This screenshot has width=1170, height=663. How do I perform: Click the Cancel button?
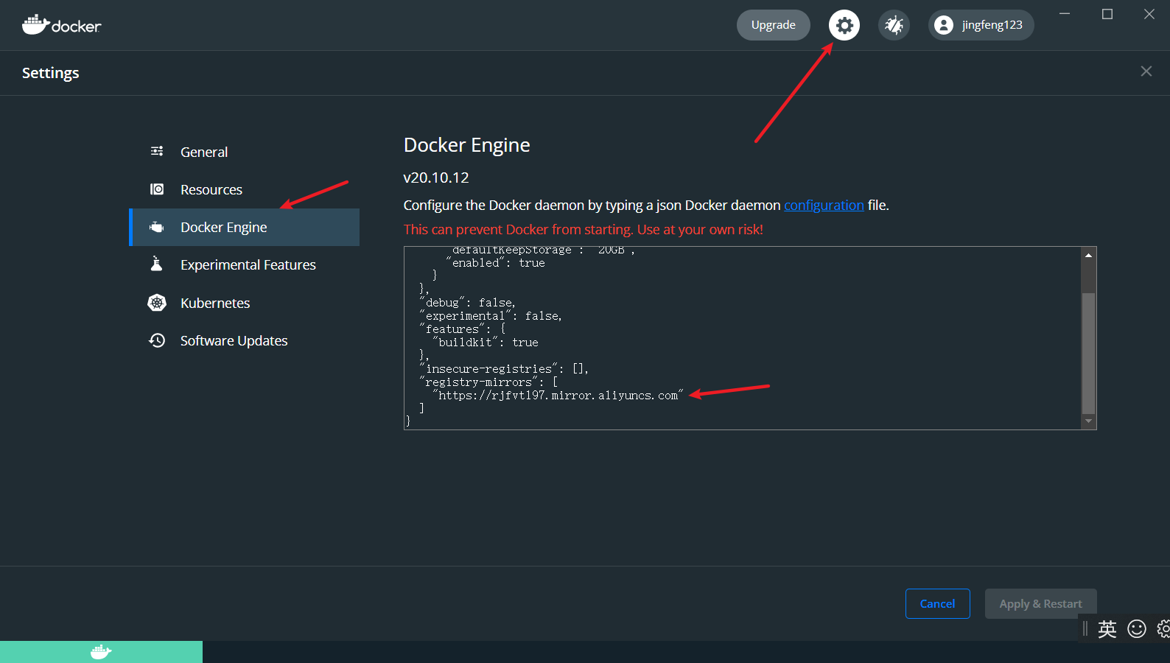coord(938,603)
